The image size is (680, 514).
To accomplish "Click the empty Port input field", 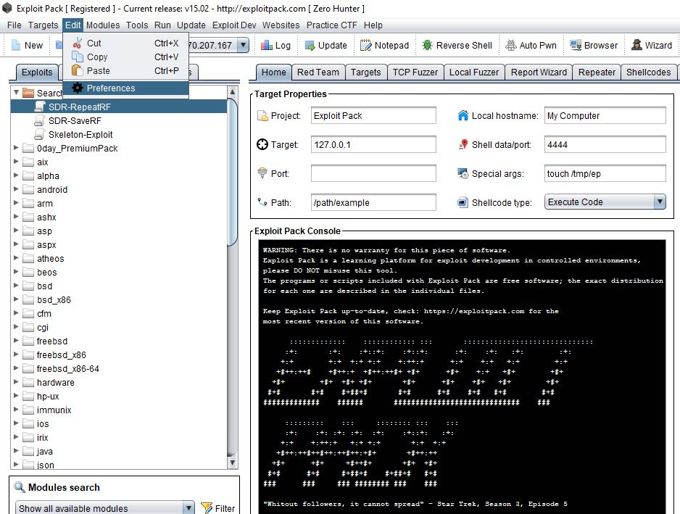I will pos(373,173).
